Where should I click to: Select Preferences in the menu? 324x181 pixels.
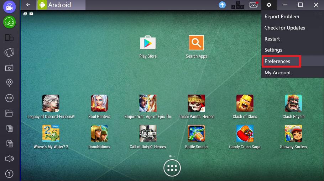pyautogui.click(x=293, y=61)
